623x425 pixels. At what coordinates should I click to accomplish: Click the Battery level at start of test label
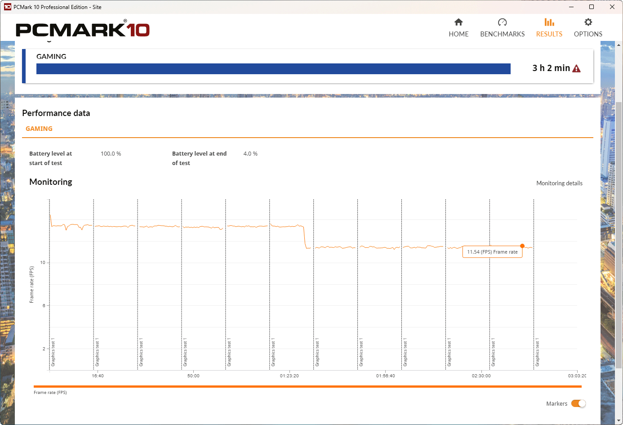tap(50, 158)
